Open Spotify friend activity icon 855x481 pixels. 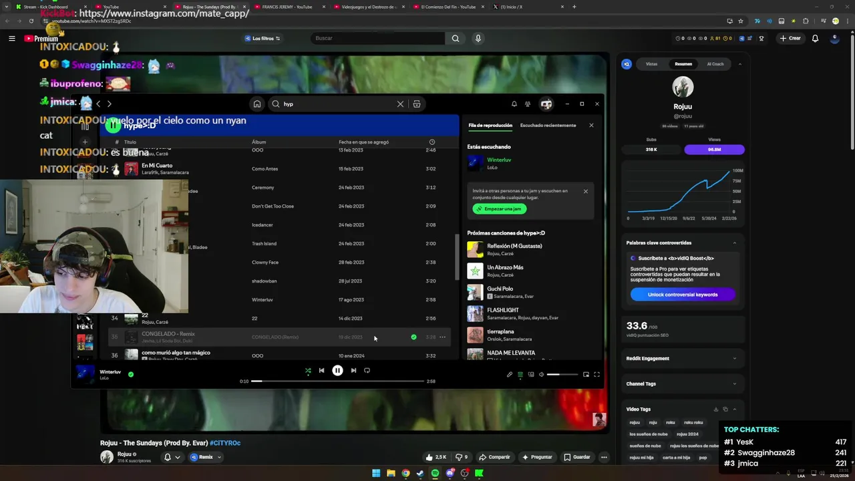pos(528,104)
